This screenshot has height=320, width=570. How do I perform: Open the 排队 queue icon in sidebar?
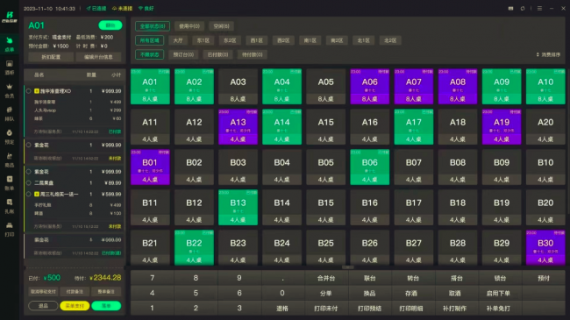10,113
